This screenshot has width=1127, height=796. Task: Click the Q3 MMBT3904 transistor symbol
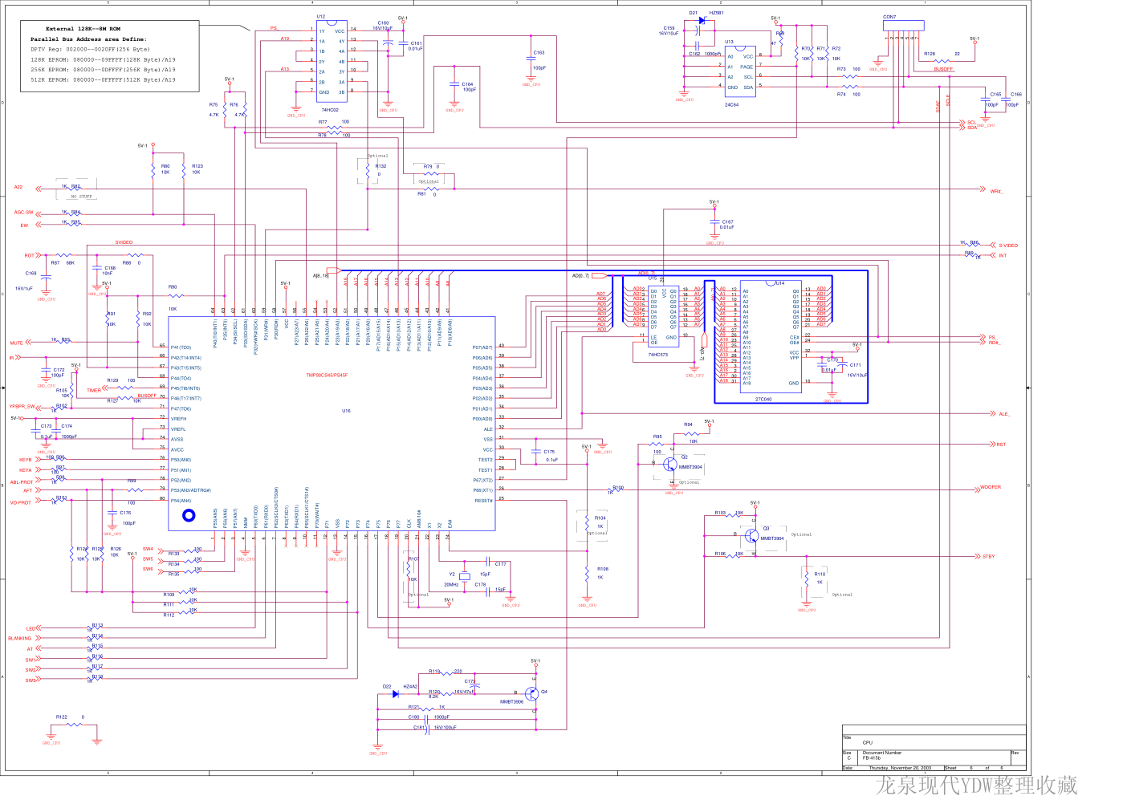752,535
